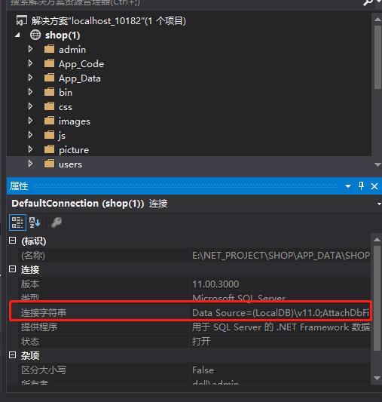
Task: Click the solution explorer search magnifier icon
Action: (x=368, y=2)
